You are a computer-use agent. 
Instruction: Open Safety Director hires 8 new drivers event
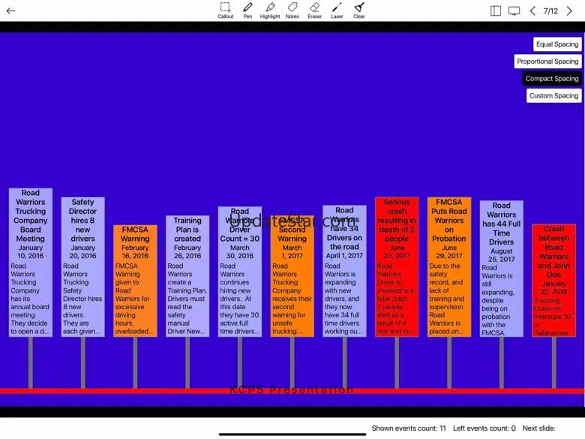82,267
